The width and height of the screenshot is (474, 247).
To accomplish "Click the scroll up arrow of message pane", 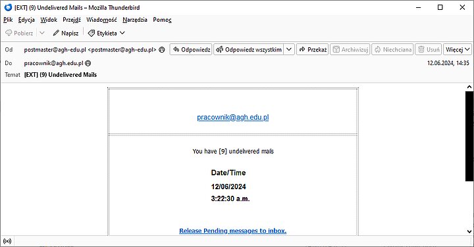I will pos(469,87).
